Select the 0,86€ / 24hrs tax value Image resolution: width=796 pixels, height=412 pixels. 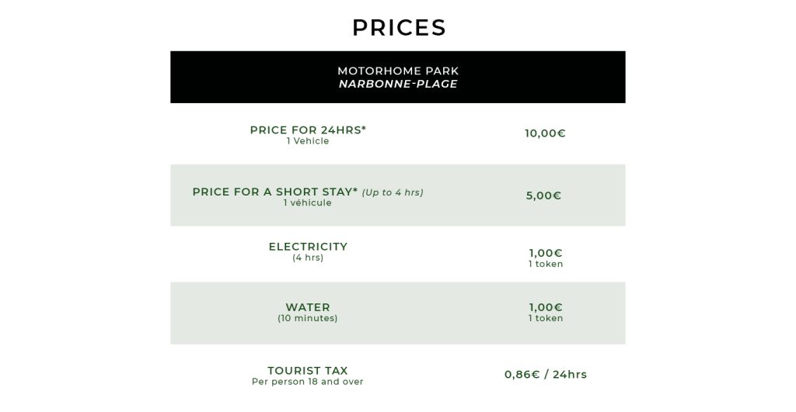click(x=546, y=375)
